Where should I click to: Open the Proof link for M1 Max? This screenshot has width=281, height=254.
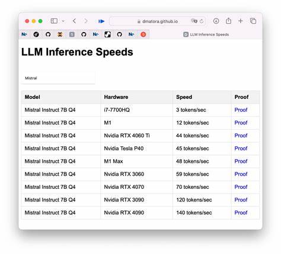241,161
